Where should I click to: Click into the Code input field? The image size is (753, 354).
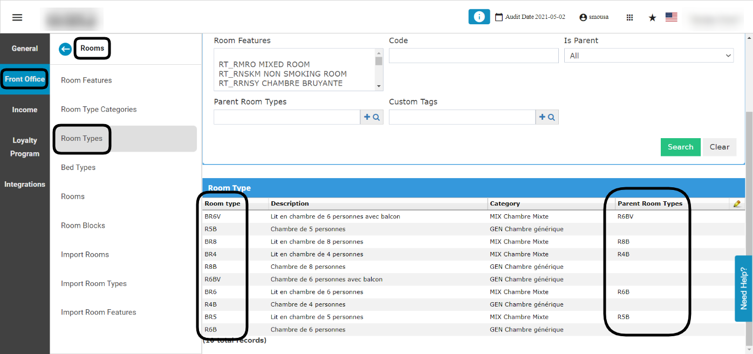coord(474,56)
